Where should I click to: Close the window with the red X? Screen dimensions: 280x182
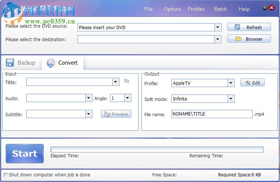click(x=272, y=8)
